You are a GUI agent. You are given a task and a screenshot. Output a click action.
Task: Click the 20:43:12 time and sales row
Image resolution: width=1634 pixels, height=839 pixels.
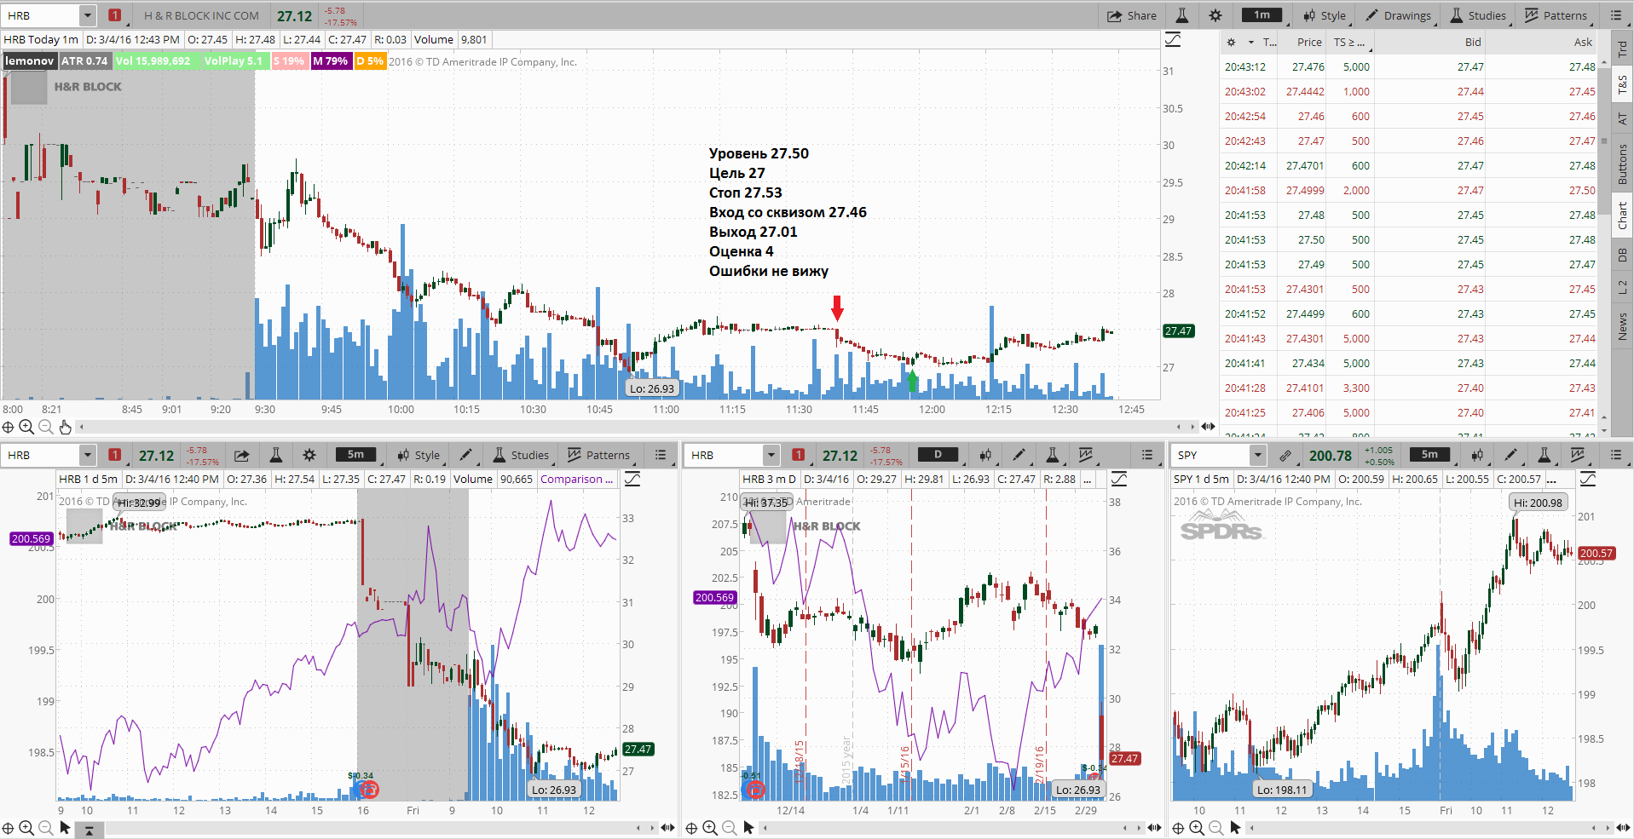(1410, 66)
